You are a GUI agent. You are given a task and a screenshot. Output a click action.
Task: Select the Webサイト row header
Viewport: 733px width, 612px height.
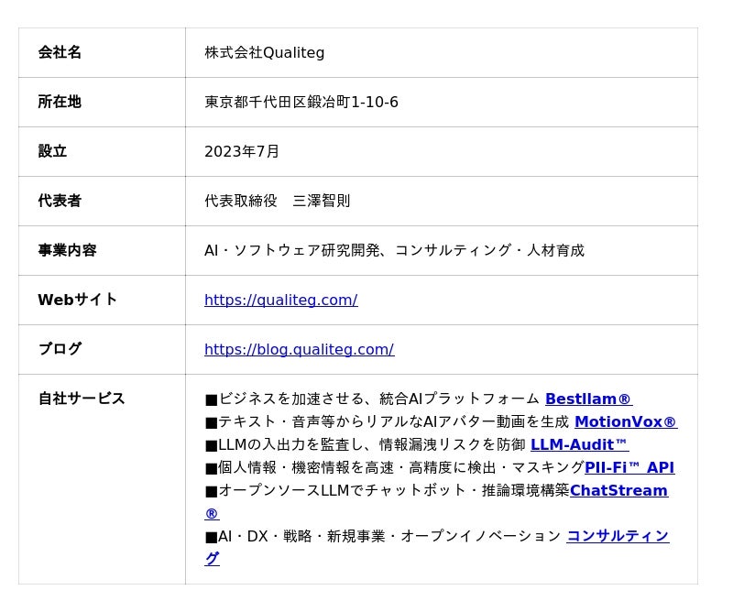(78, 300)
